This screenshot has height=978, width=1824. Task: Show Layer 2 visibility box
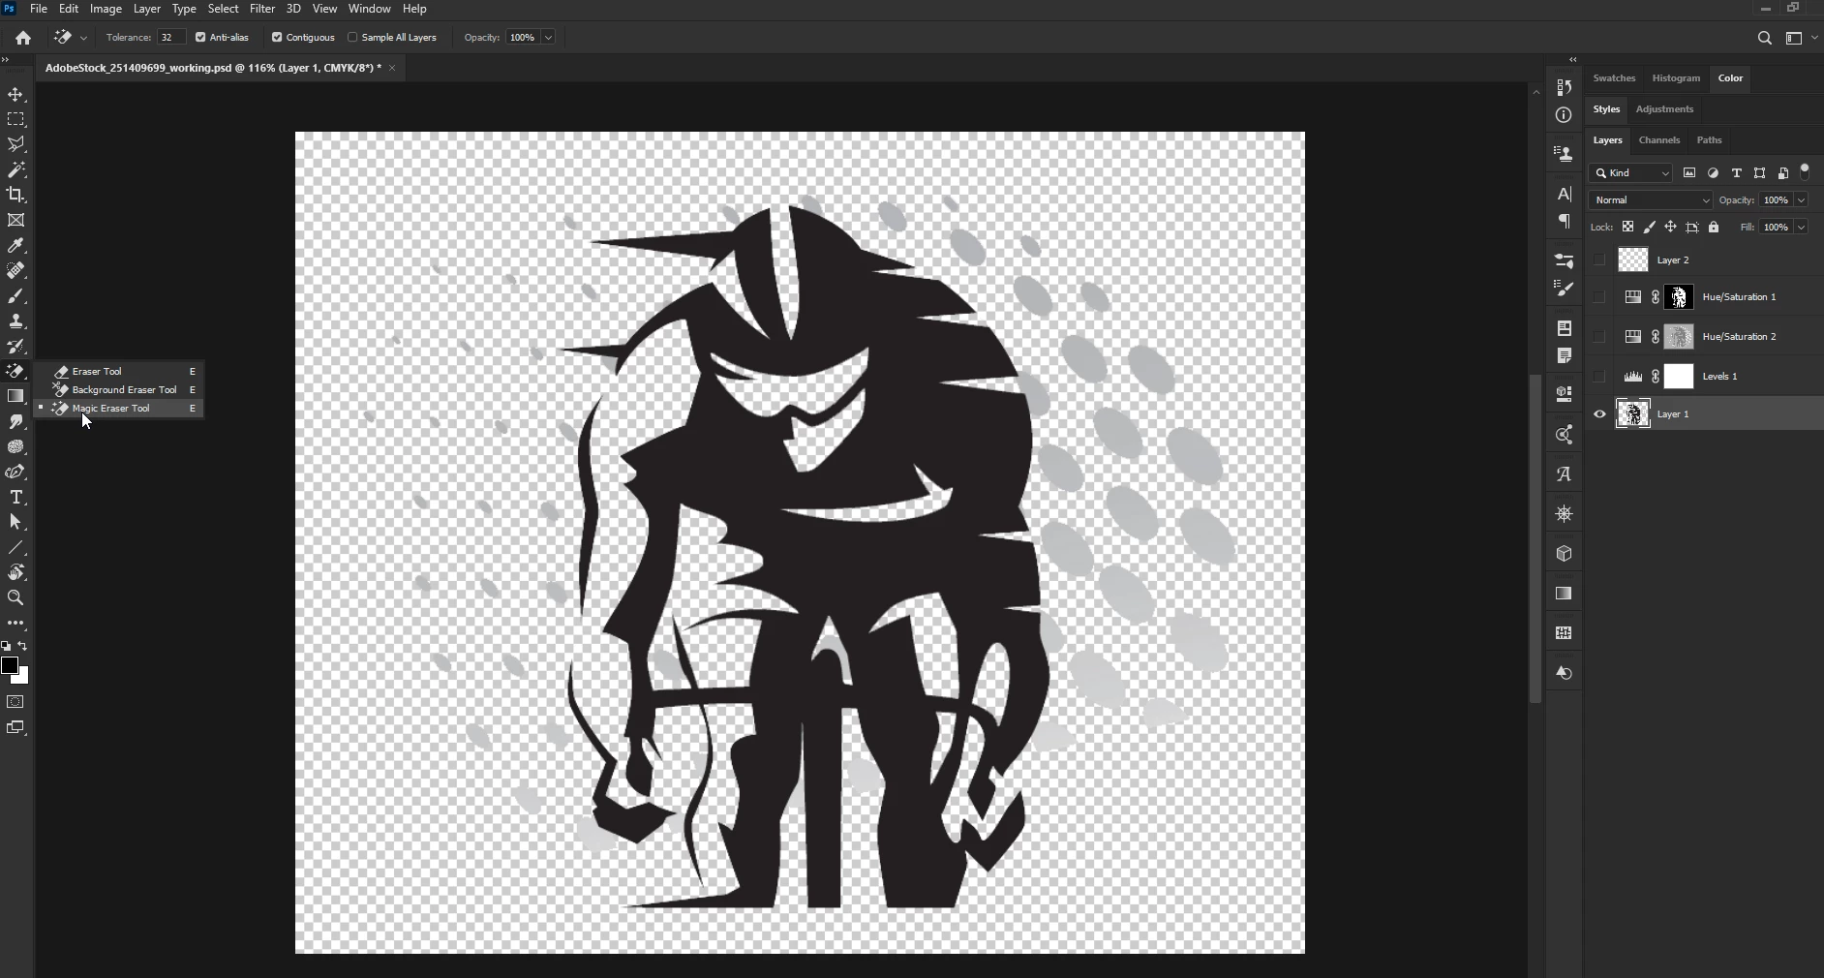click(x=1599, y=260)
